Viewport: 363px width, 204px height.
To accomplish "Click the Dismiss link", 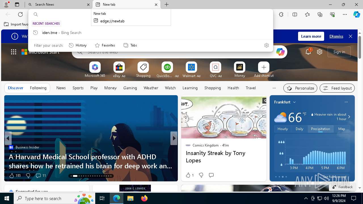I will coord(336,36).
